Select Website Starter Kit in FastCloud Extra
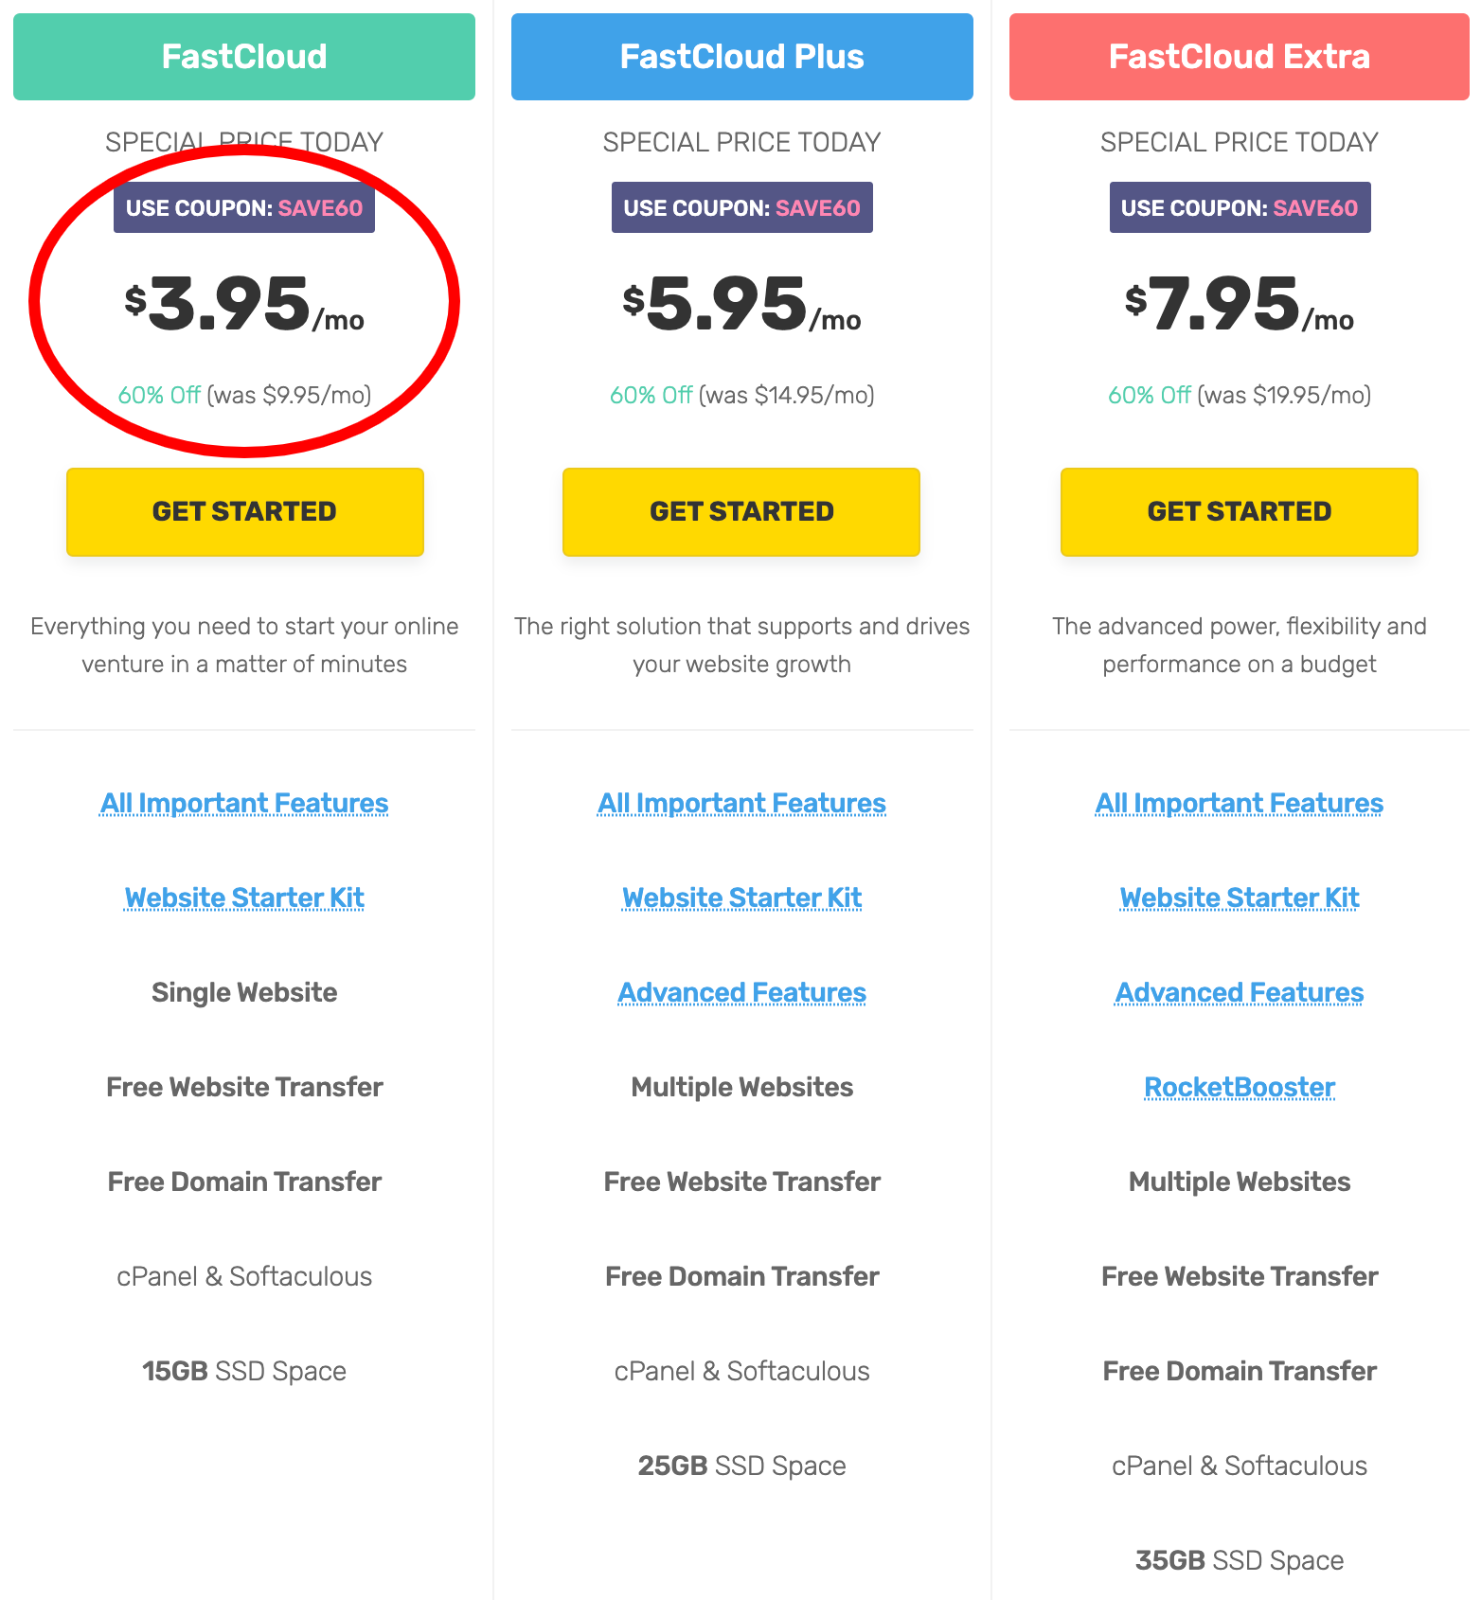 (1239, 898)
